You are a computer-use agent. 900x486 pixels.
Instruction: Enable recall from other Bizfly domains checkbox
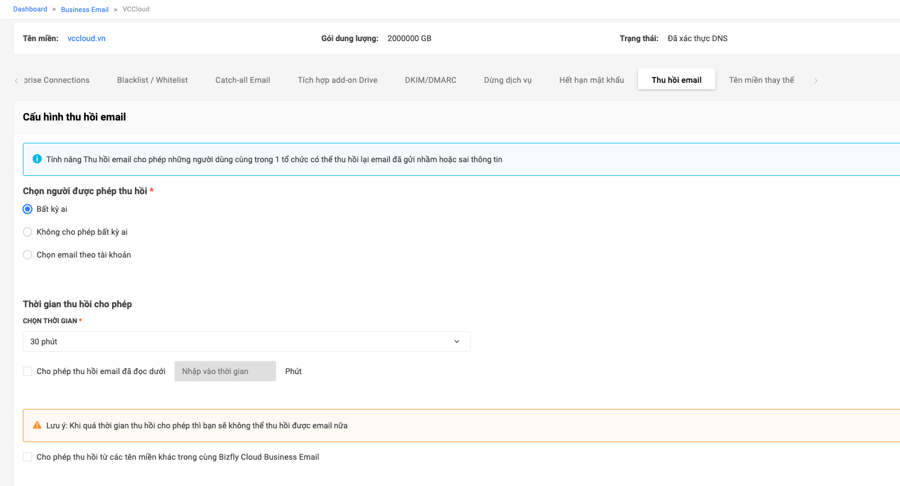pos(27,457)
